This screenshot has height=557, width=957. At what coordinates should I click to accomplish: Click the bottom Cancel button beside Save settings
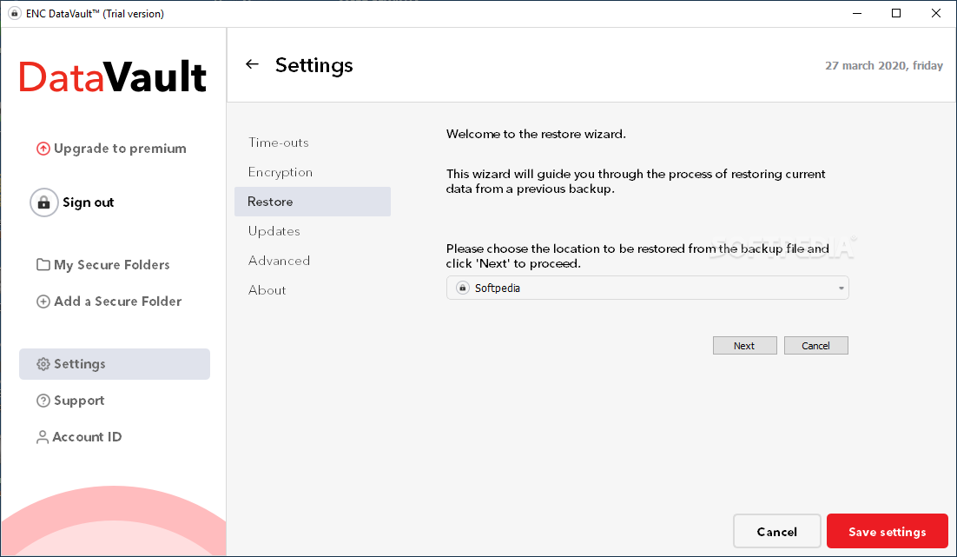[777, 531]
